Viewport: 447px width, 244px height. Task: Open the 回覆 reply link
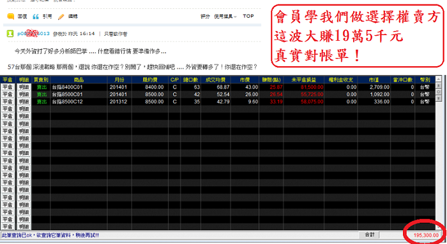coord(22,17)
